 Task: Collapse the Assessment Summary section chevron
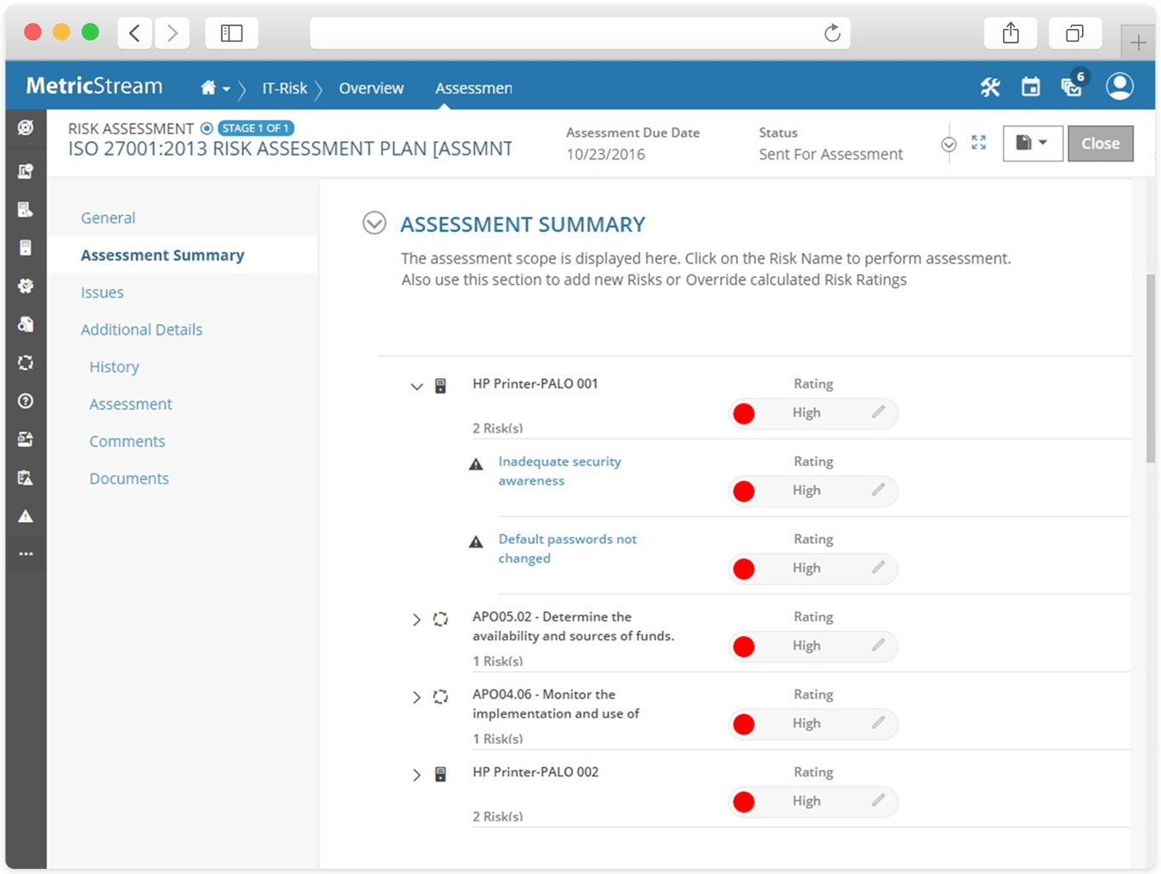pos(375,223)
